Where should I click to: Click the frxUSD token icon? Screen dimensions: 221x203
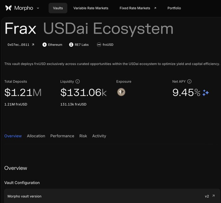click(99, 44)
